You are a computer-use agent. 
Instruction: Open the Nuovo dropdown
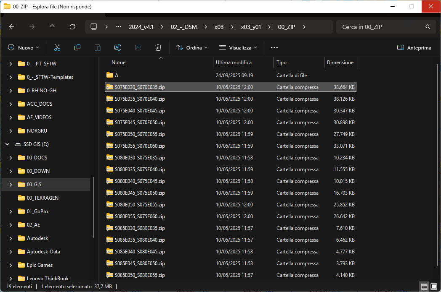pos(23,47)
